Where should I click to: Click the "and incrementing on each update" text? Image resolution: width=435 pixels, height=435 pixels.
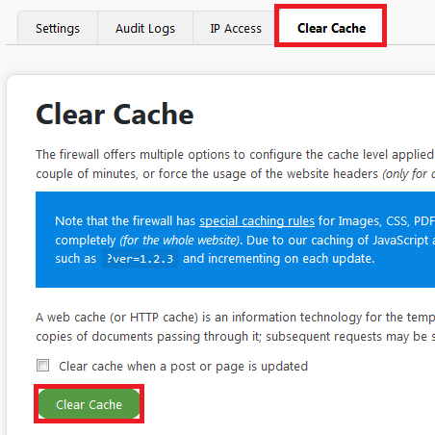click(279, 259)
